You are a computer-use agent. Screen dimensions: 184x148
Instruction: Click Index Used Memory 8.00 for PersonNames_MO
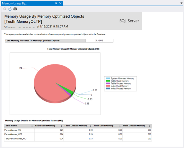click(120, 130)
